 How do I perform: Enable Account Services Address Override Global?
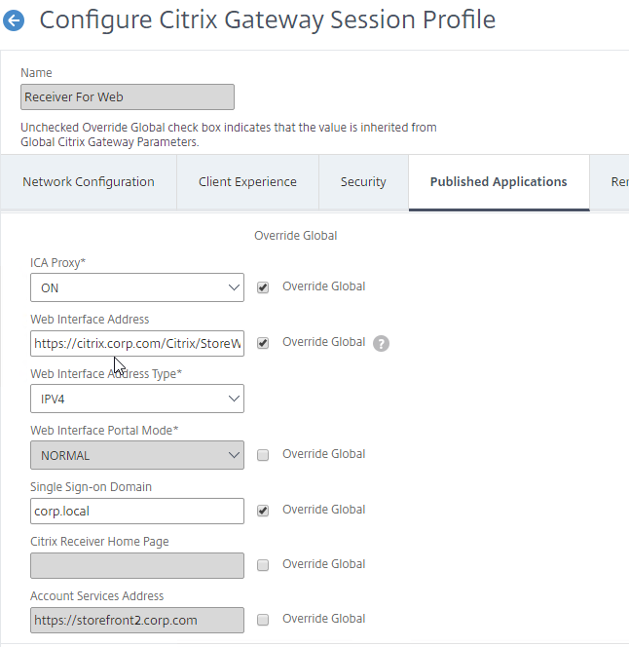pos(263,620)
